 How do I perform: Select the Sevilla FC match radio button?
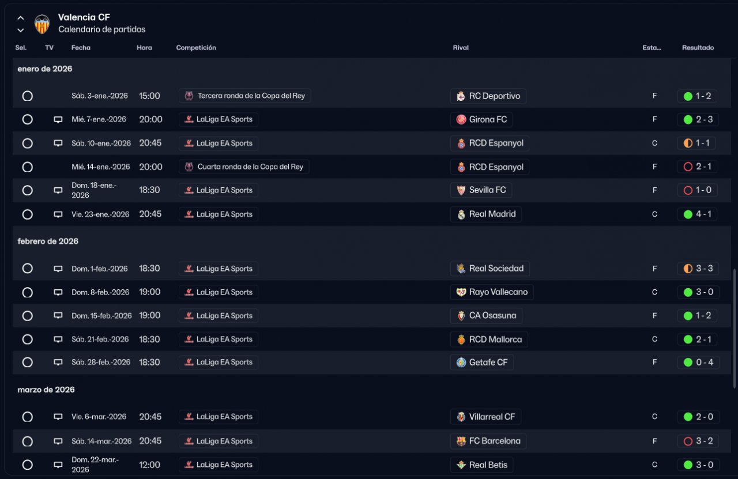pyautogui.click(x=27, y=190)
